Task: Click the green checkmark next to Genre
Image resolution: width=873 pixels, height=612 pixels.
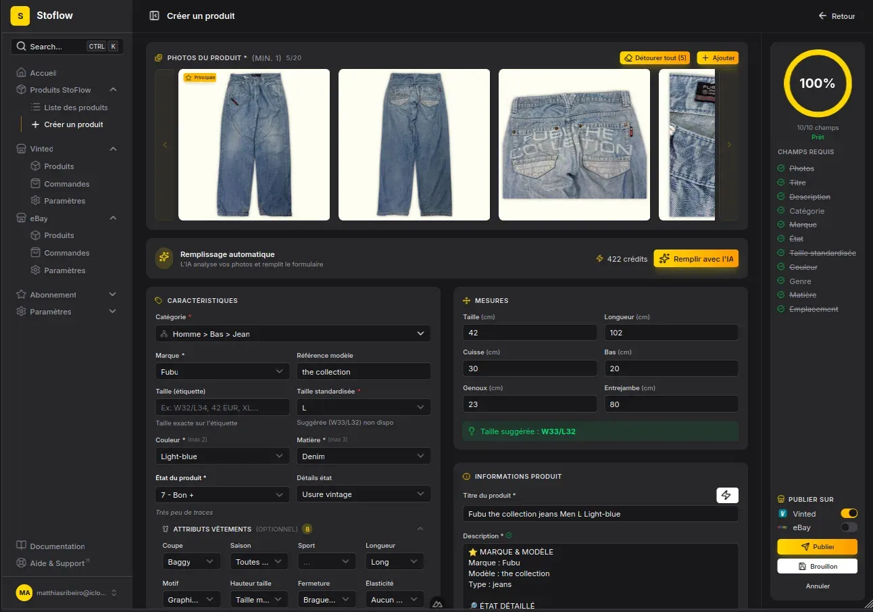Action: (782, 281)
